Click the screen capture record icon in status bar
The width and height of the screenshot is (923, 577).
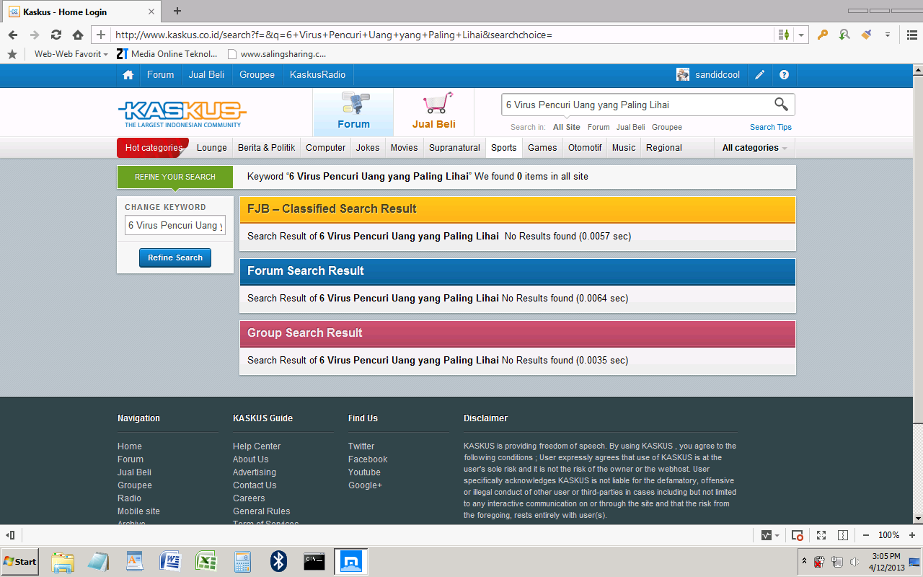coord(798,535)
